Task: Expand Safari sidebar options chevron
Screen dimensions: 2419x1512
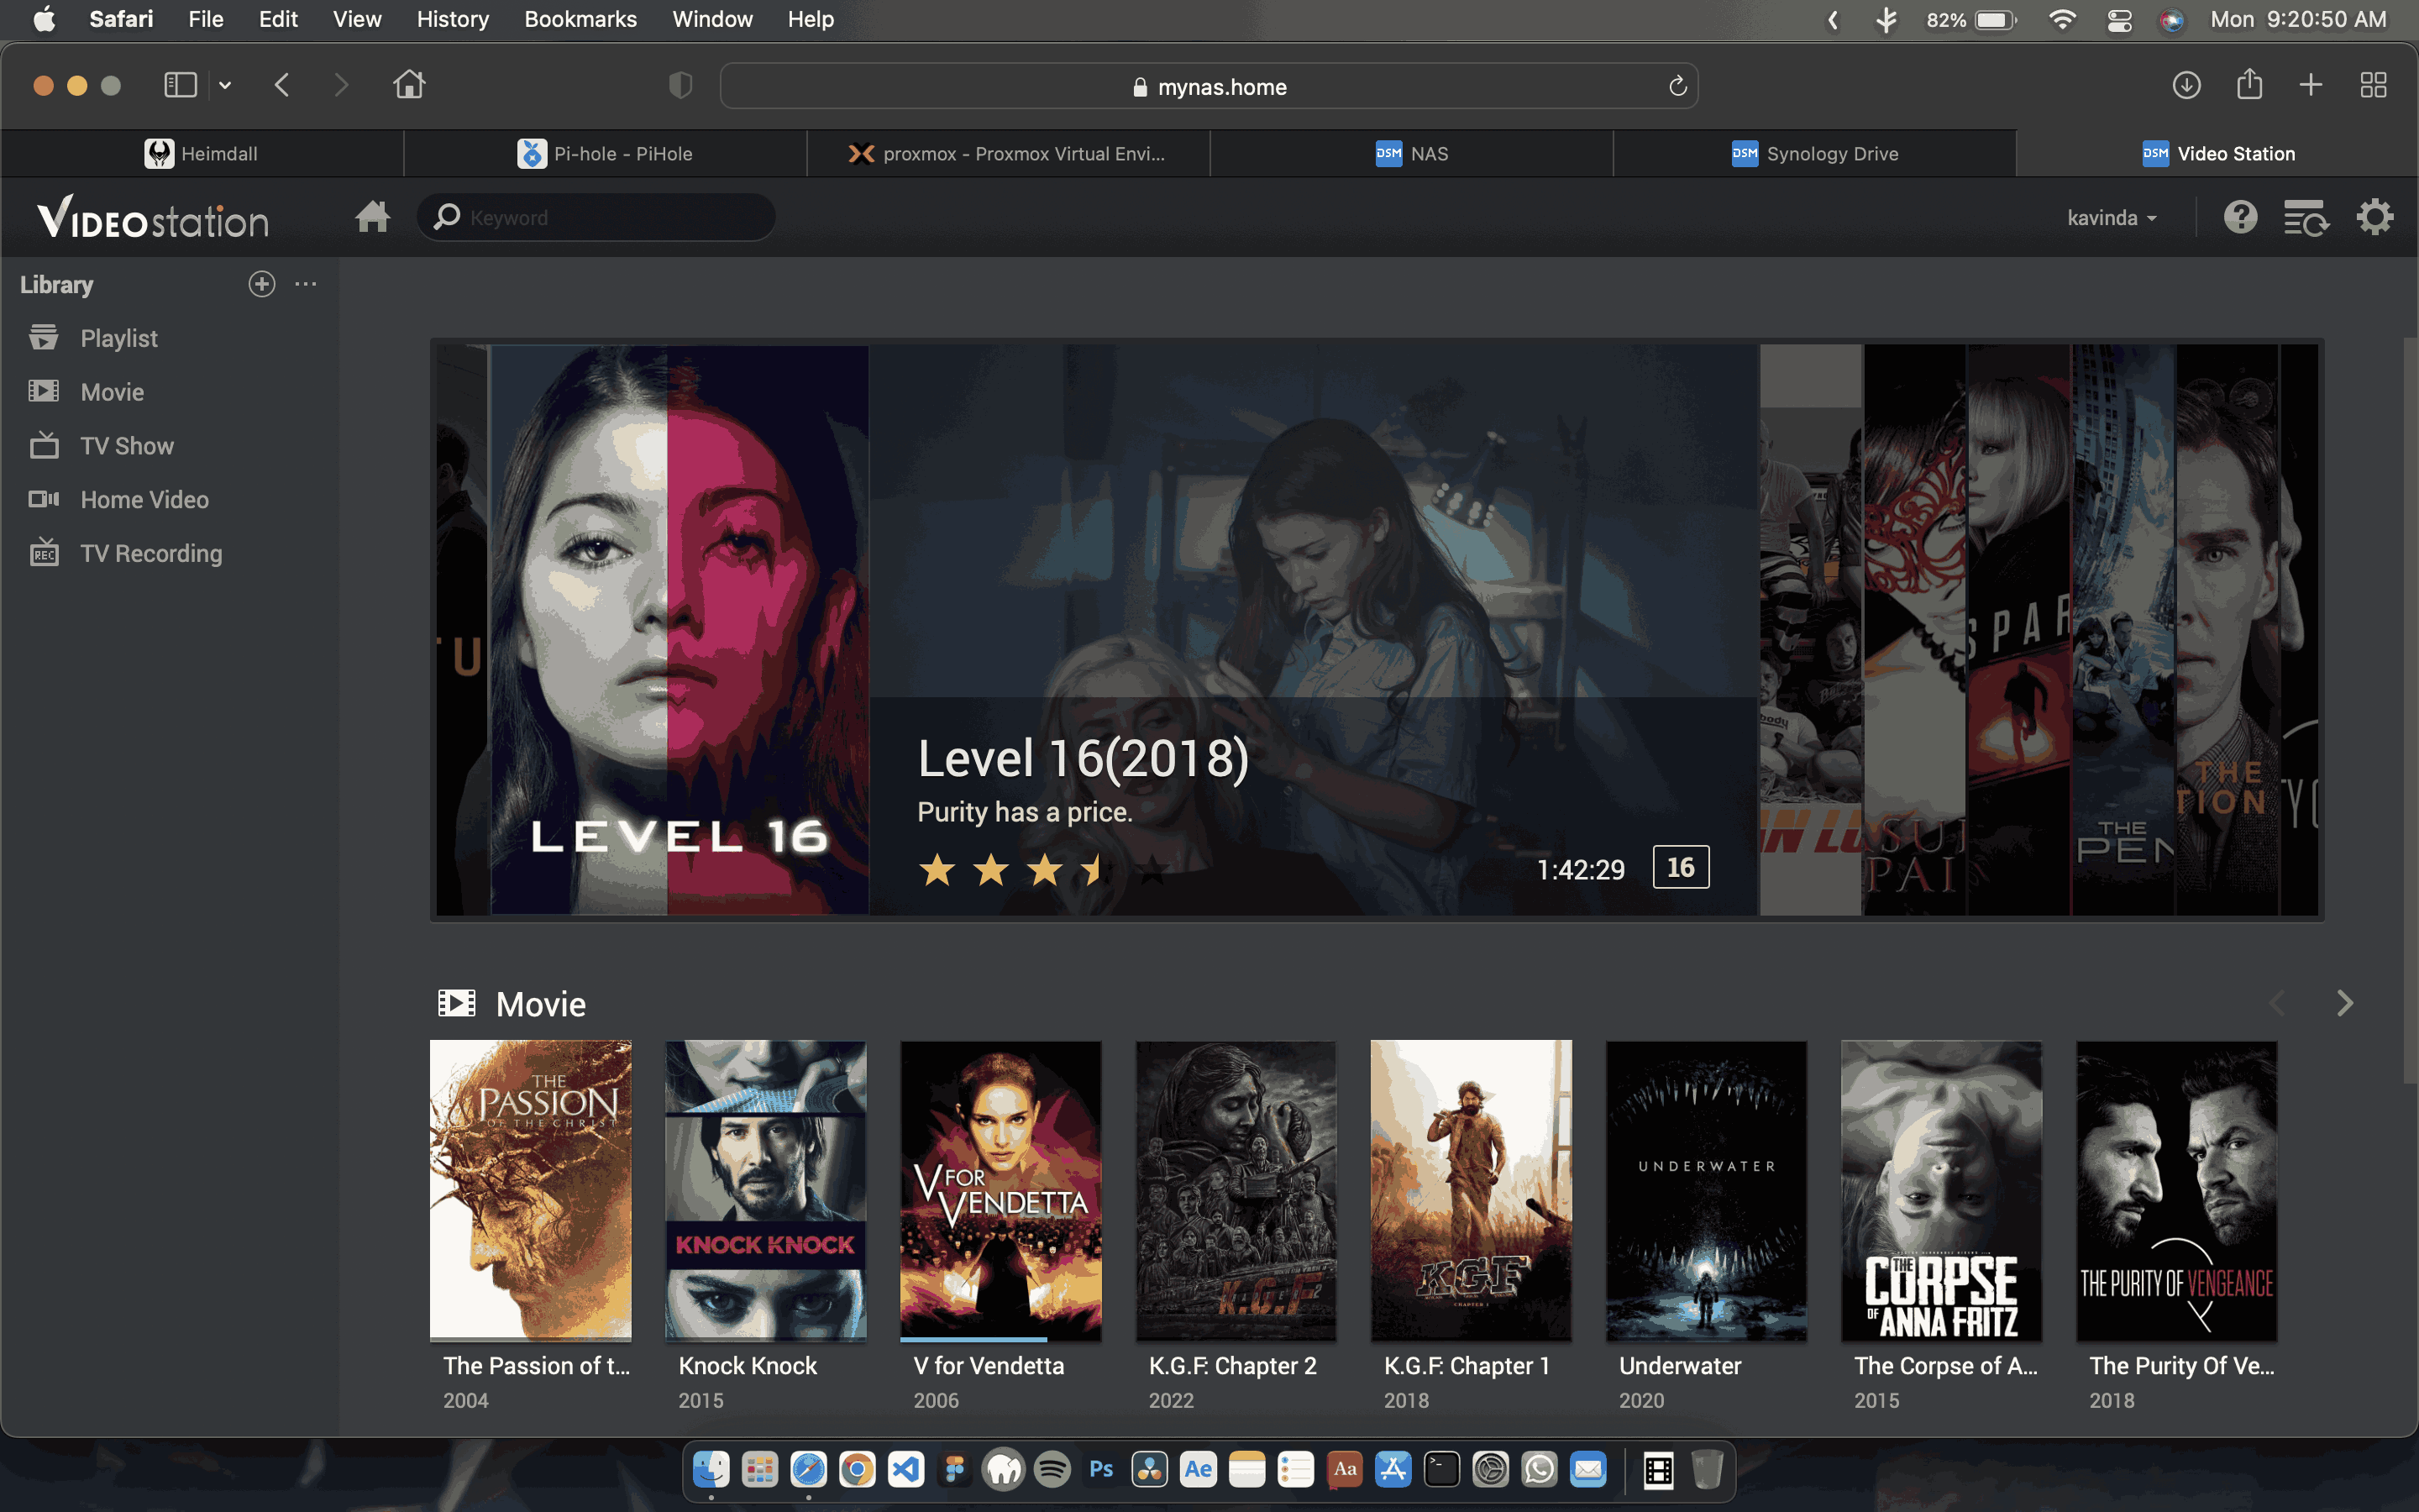Action: (225, 86)
